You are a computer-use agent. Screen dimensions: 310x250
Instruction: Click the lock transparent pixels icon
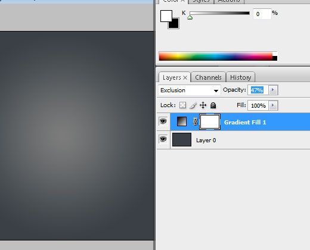click(182, 105)
